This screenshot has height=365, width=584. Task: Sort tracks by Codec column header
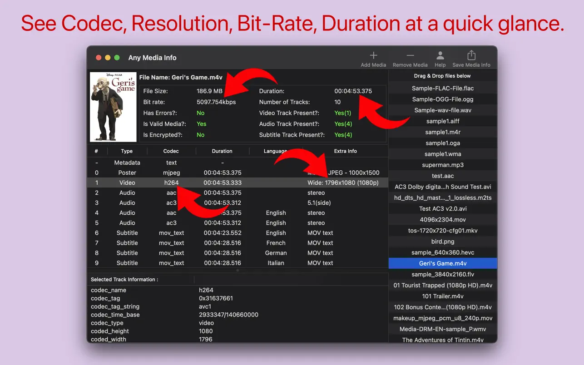(x=171, y=151)
